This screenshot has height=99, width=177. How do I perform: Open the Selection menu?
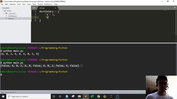click(x=12, y=4)
